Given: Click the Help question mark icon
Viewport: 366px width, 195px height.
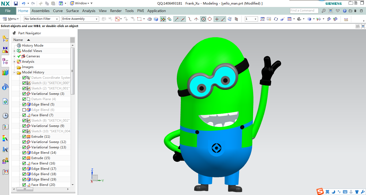Looking at the screenshot, I should [x=345, y=11].
